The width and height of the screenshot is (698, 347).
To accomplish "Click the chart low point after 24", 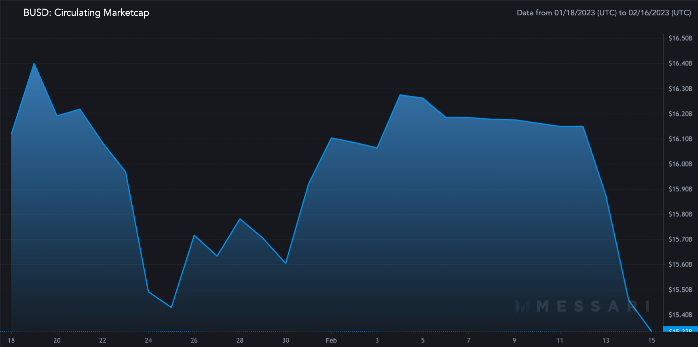I will [x=171, y=307].
